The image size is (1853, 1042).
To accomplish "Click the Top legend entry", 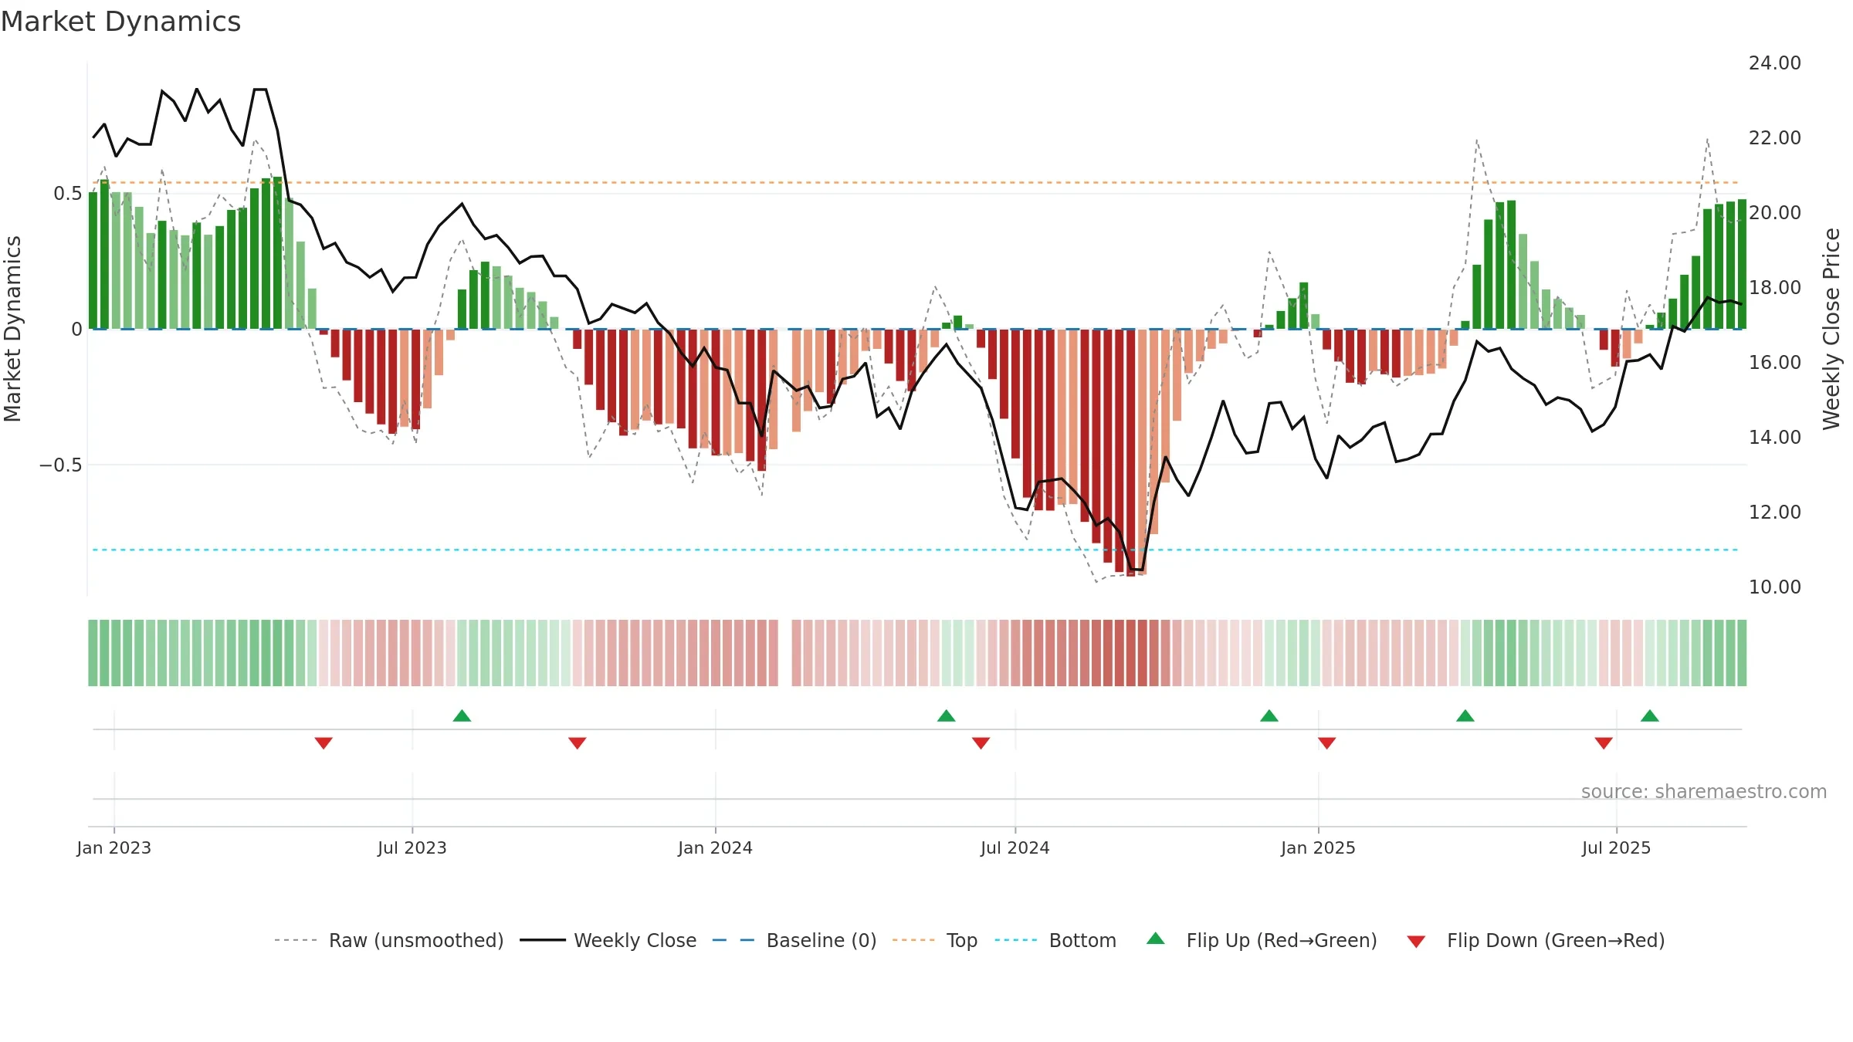I will coord(934,940).
